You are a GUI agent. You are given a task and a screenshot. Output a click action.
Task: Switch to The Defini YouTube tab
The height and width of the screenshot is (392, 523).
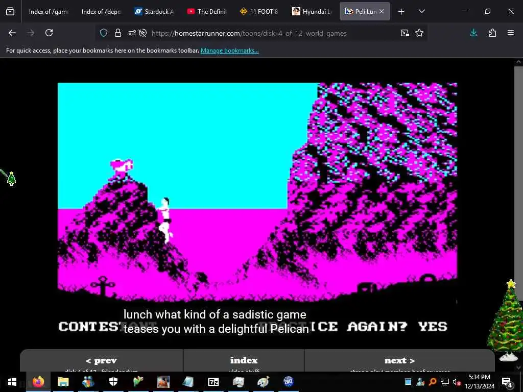(x=207, y=11)
